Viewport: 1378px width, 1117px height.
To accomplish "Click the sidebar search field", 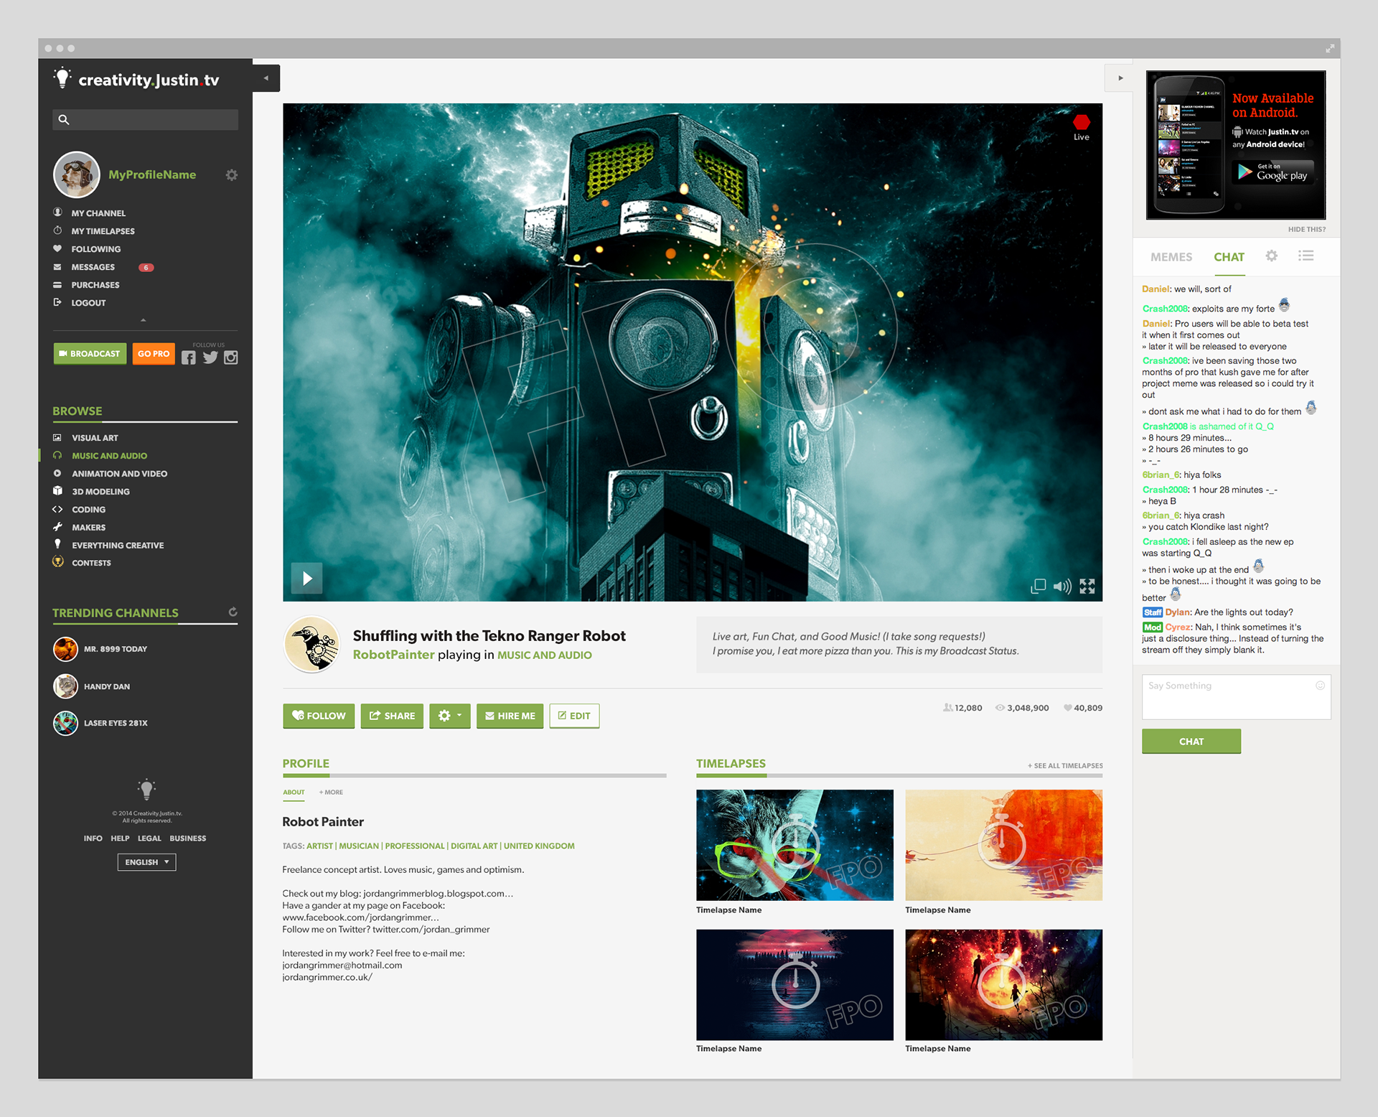I will [x=145, y=120].
